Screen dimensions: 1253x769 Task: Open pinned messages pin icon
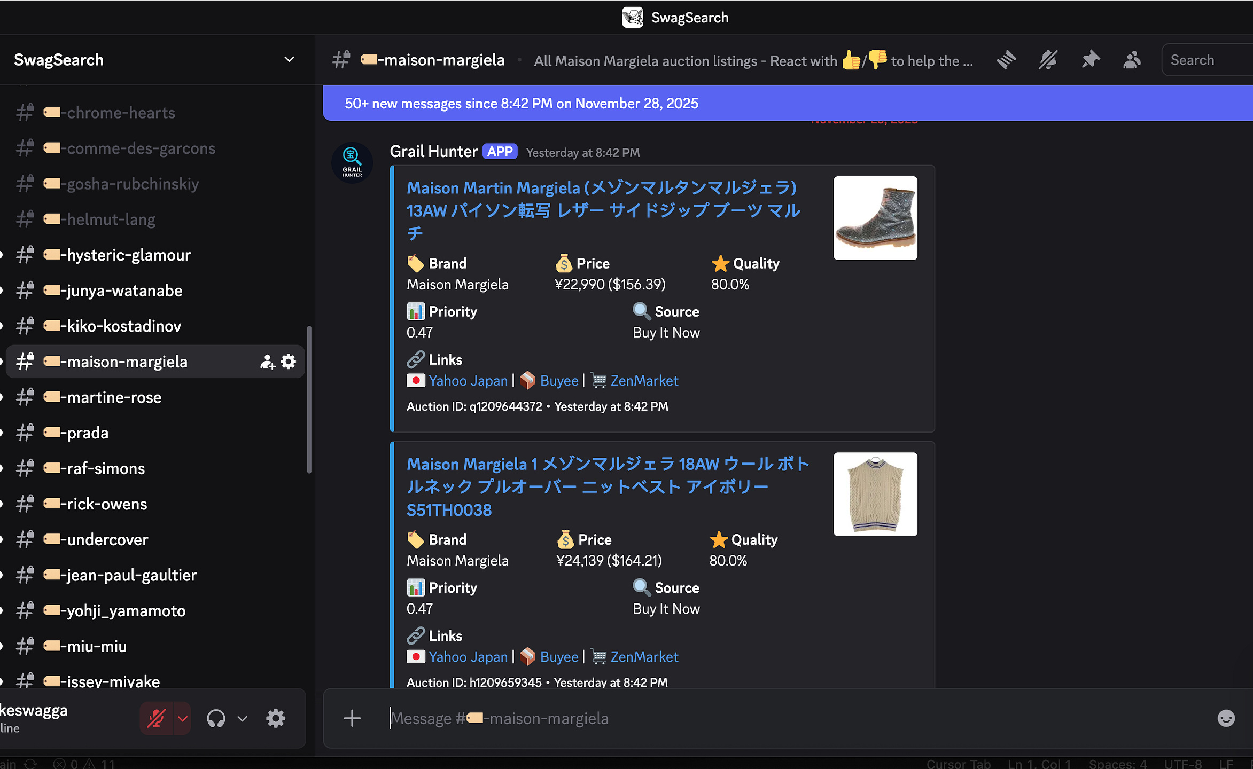[1090, 60]
